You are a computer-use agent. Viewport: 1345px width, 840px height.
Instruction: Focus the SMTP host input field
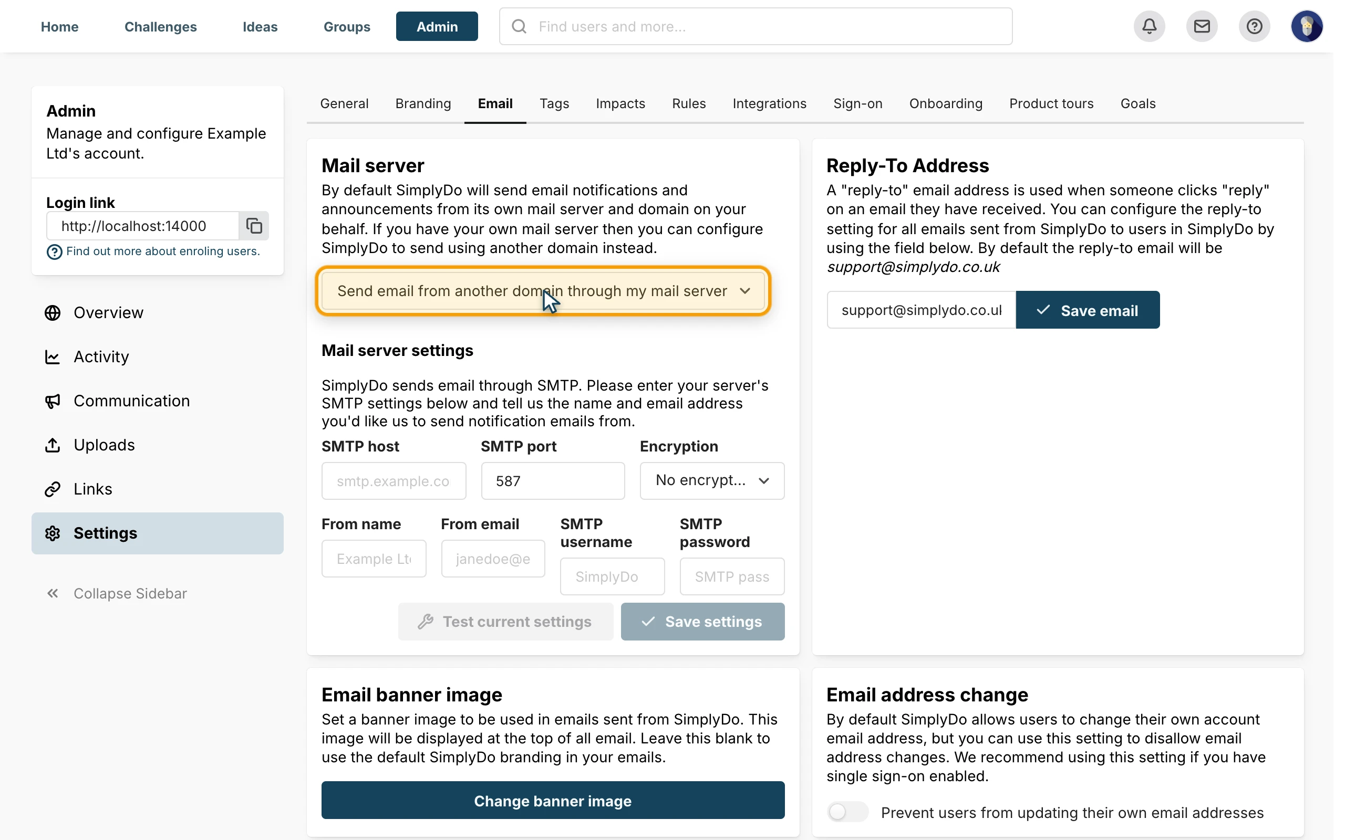[394, 481]
